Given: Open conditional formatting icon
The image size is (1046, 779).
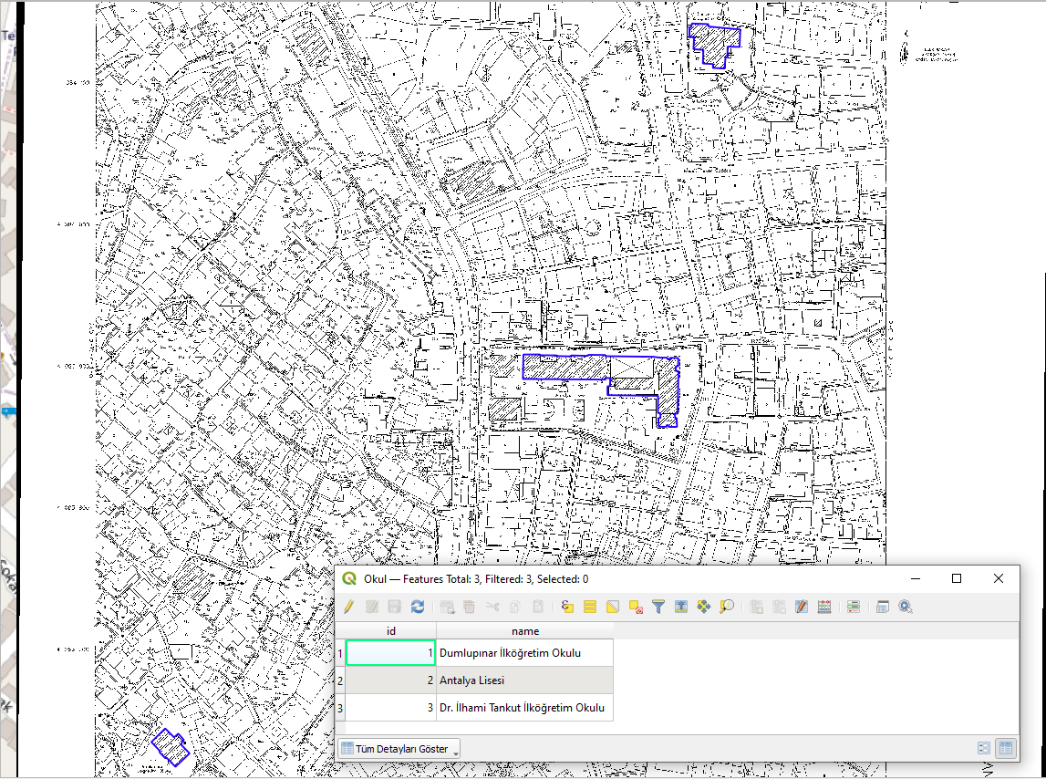Looking at the screenshot, I should [854, 607].
